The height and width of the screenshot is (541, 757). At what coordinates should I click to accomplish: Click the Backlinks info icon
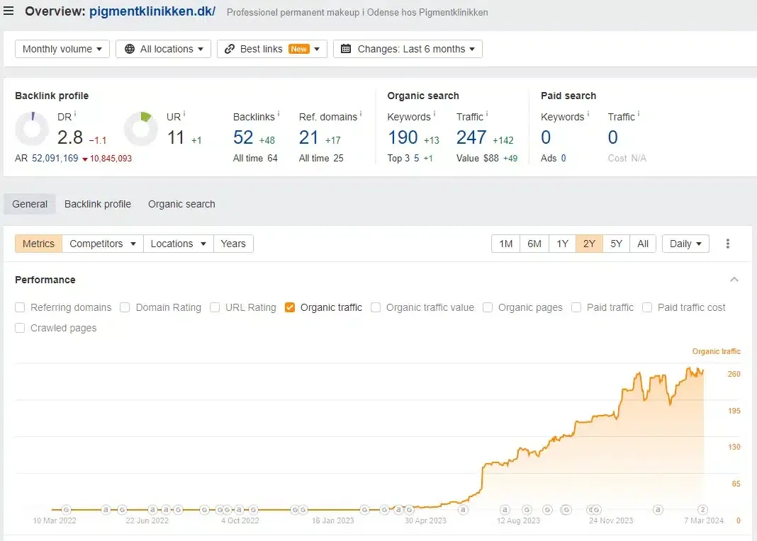[279, 114]
